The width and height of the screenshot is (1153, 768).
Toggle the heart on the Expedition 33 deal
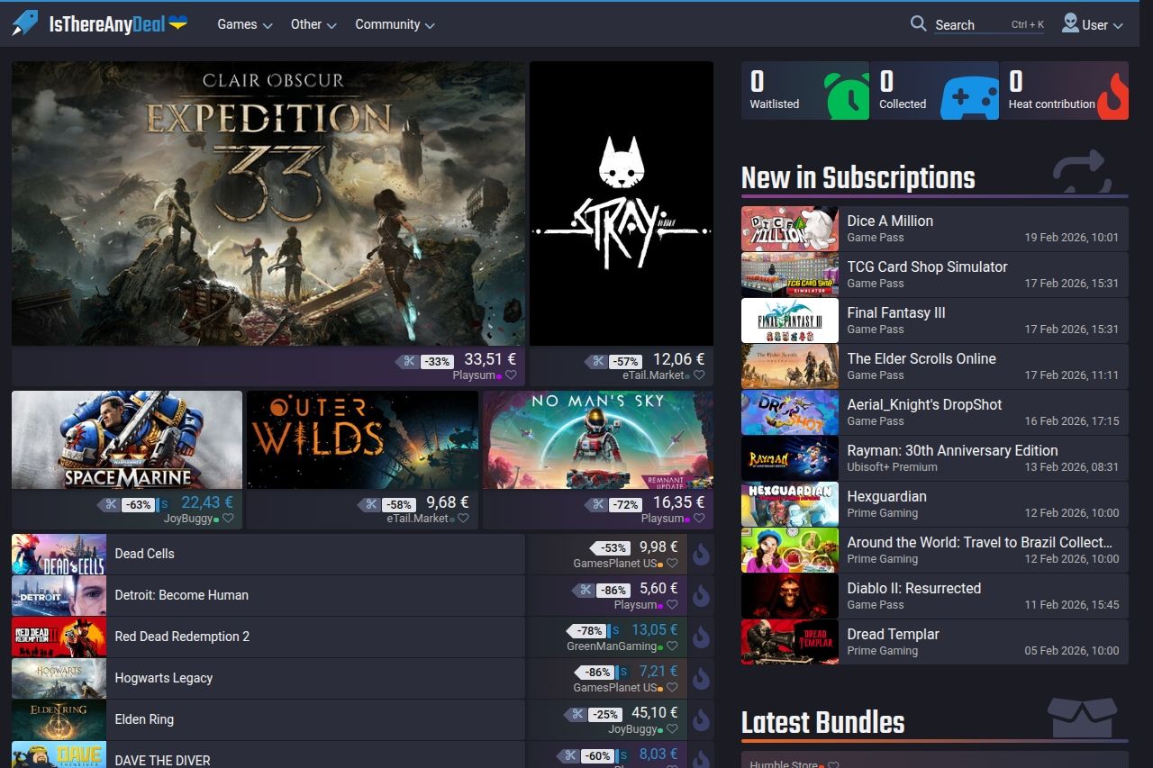pos(511,375)
